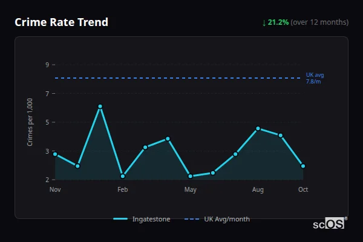The width and height of the screenshot is (363, 242).
Task: Click the y-axis value 9
Action: point(47,65)
